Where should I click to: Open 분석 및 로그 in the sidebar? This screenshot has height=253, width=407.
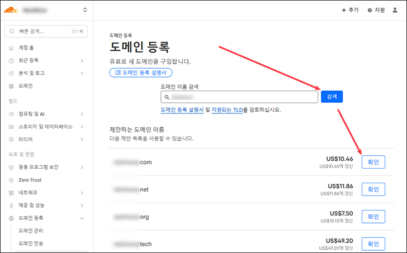tap(31, 73)
